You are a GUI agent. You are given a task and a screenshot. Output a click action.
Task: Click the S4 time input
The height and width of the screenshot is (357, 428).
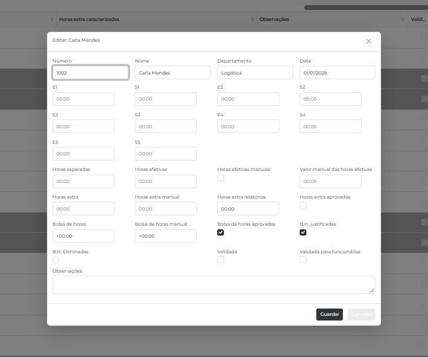click(330, 126)
